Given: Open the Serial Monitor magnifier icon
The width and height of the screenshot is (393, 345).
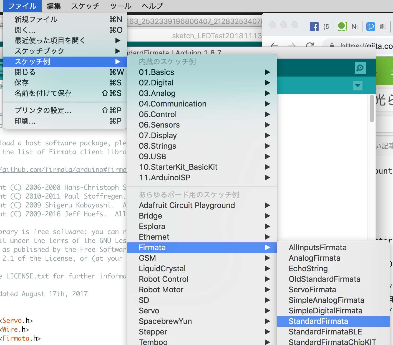Looking at the screenshot, I should tap(360, 68).
